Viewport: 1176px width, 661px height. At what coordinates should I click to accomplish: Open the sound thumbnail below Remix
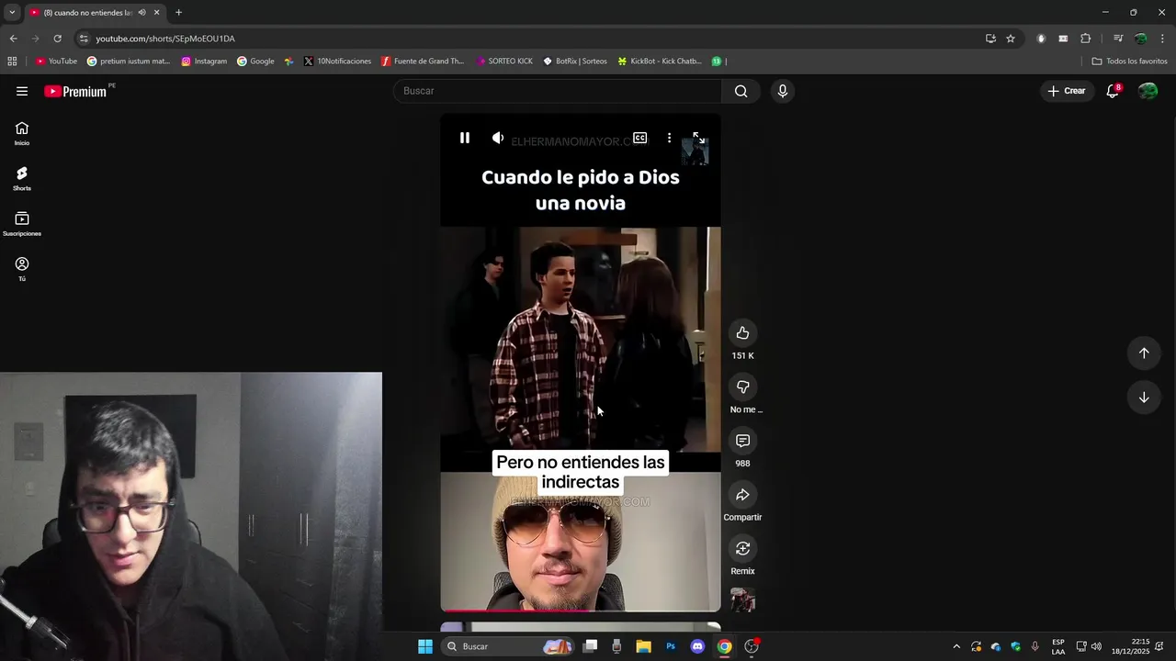(x=742, y=600)
